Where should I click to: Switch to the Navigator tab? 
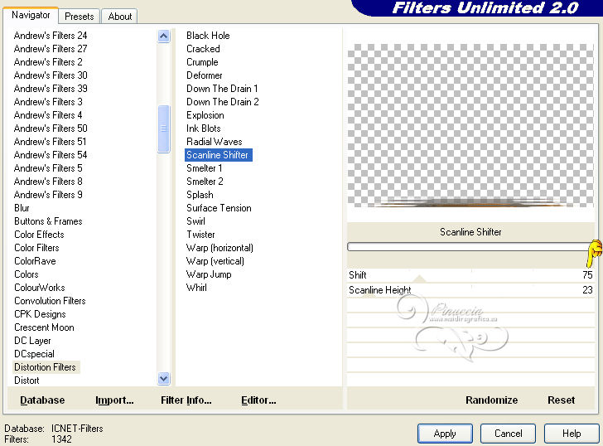[x=31, y=16]
